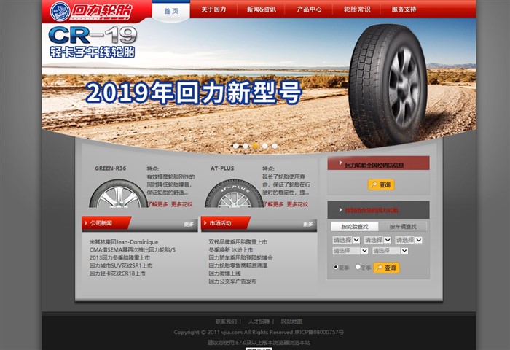Viewport: 510px width, 350px height.
Task: Open activity item 回力微博上线
Action: pyautogui.click(x=224, y=273)
